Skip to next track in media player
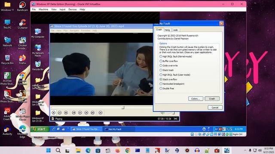This screenshot has width=275, height=154. [93, 113]
